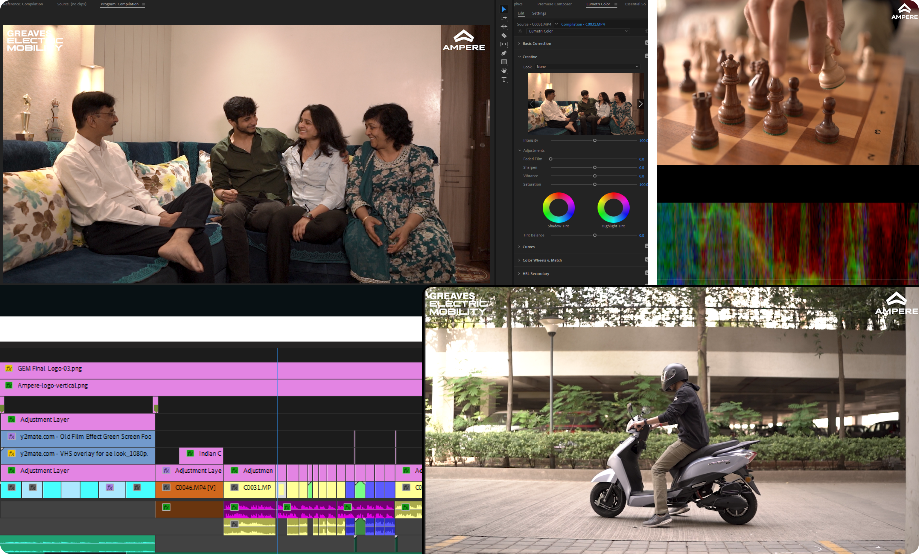Open the Look dropdown showing None
Image resolution: width=919 pixels, height=554 pixels.
click(588, 67)
